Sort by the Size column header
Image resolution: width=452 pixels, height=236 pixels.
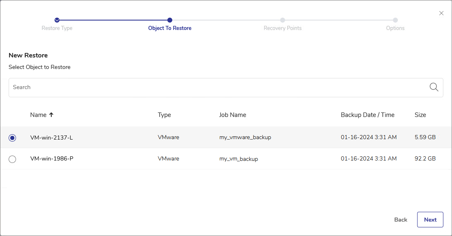420,115
